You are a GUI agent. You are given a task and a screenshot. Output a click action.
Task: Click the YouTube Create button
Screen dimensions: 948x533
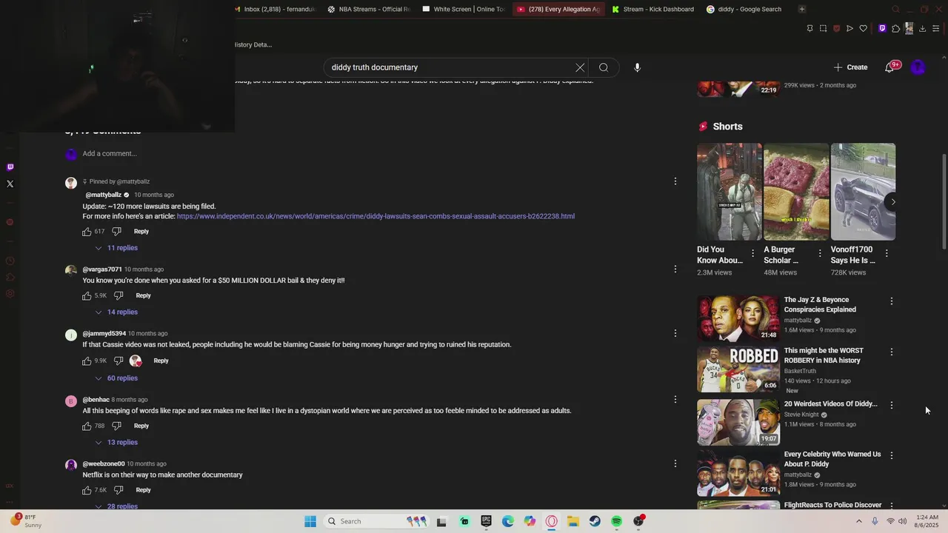pyautogui.click(x=850, y=67)
